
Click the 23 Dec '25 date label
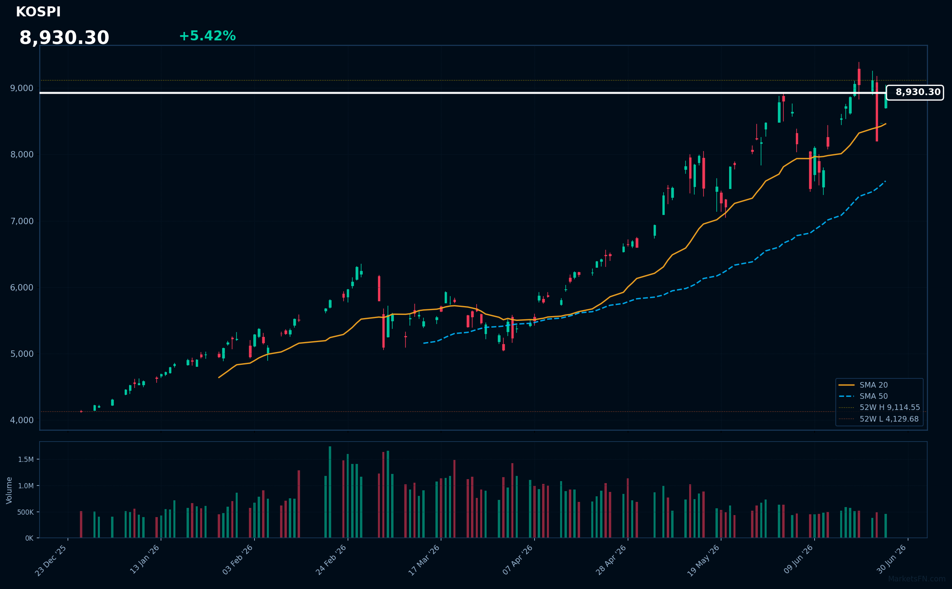point(51,560)
